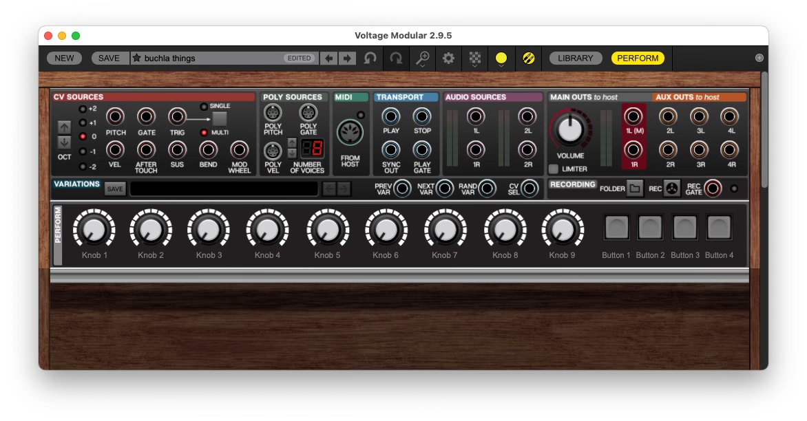Click the buchla things preset name field
This screenshot has height=421, width=807.
coord(225,58)
